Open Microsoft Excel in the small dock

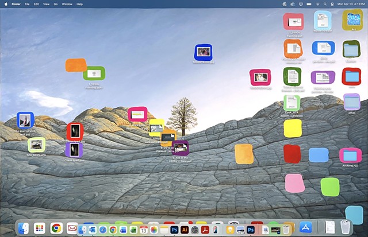tap(133, 230)
